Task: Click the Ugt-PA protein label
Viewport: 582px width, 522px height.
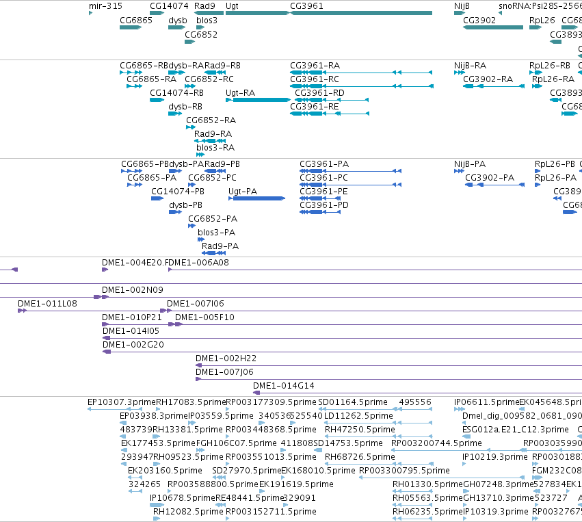Action: [x=243, y=191]
